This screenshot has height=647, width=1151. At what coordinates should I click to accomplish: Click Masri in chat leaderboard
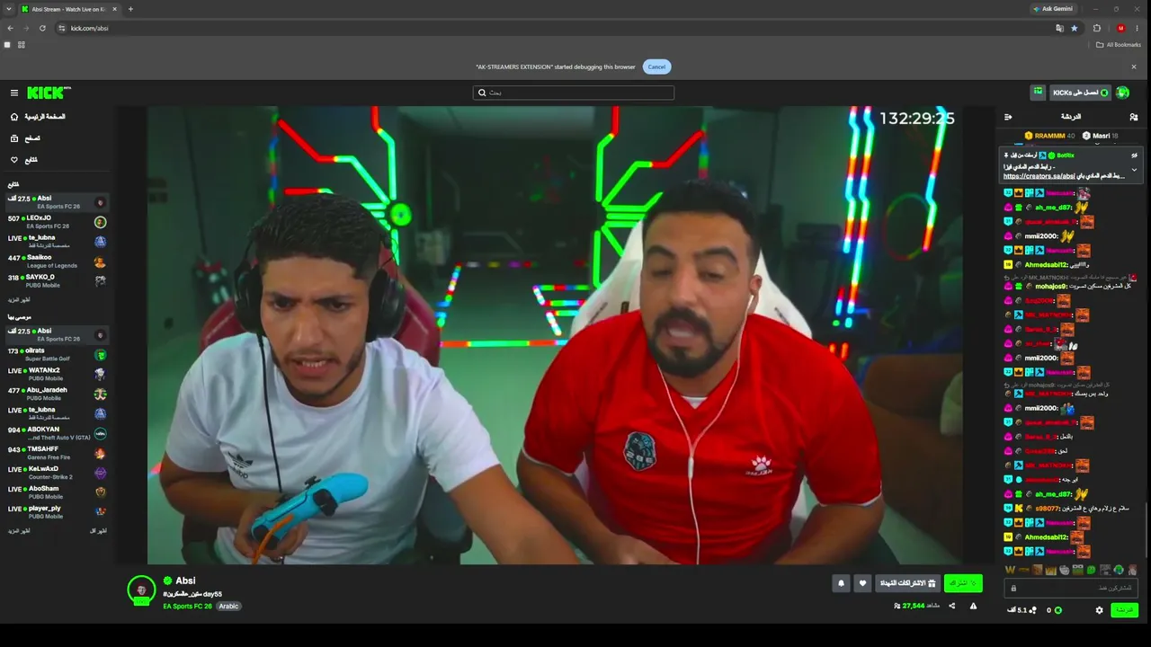coord(1100,136)
